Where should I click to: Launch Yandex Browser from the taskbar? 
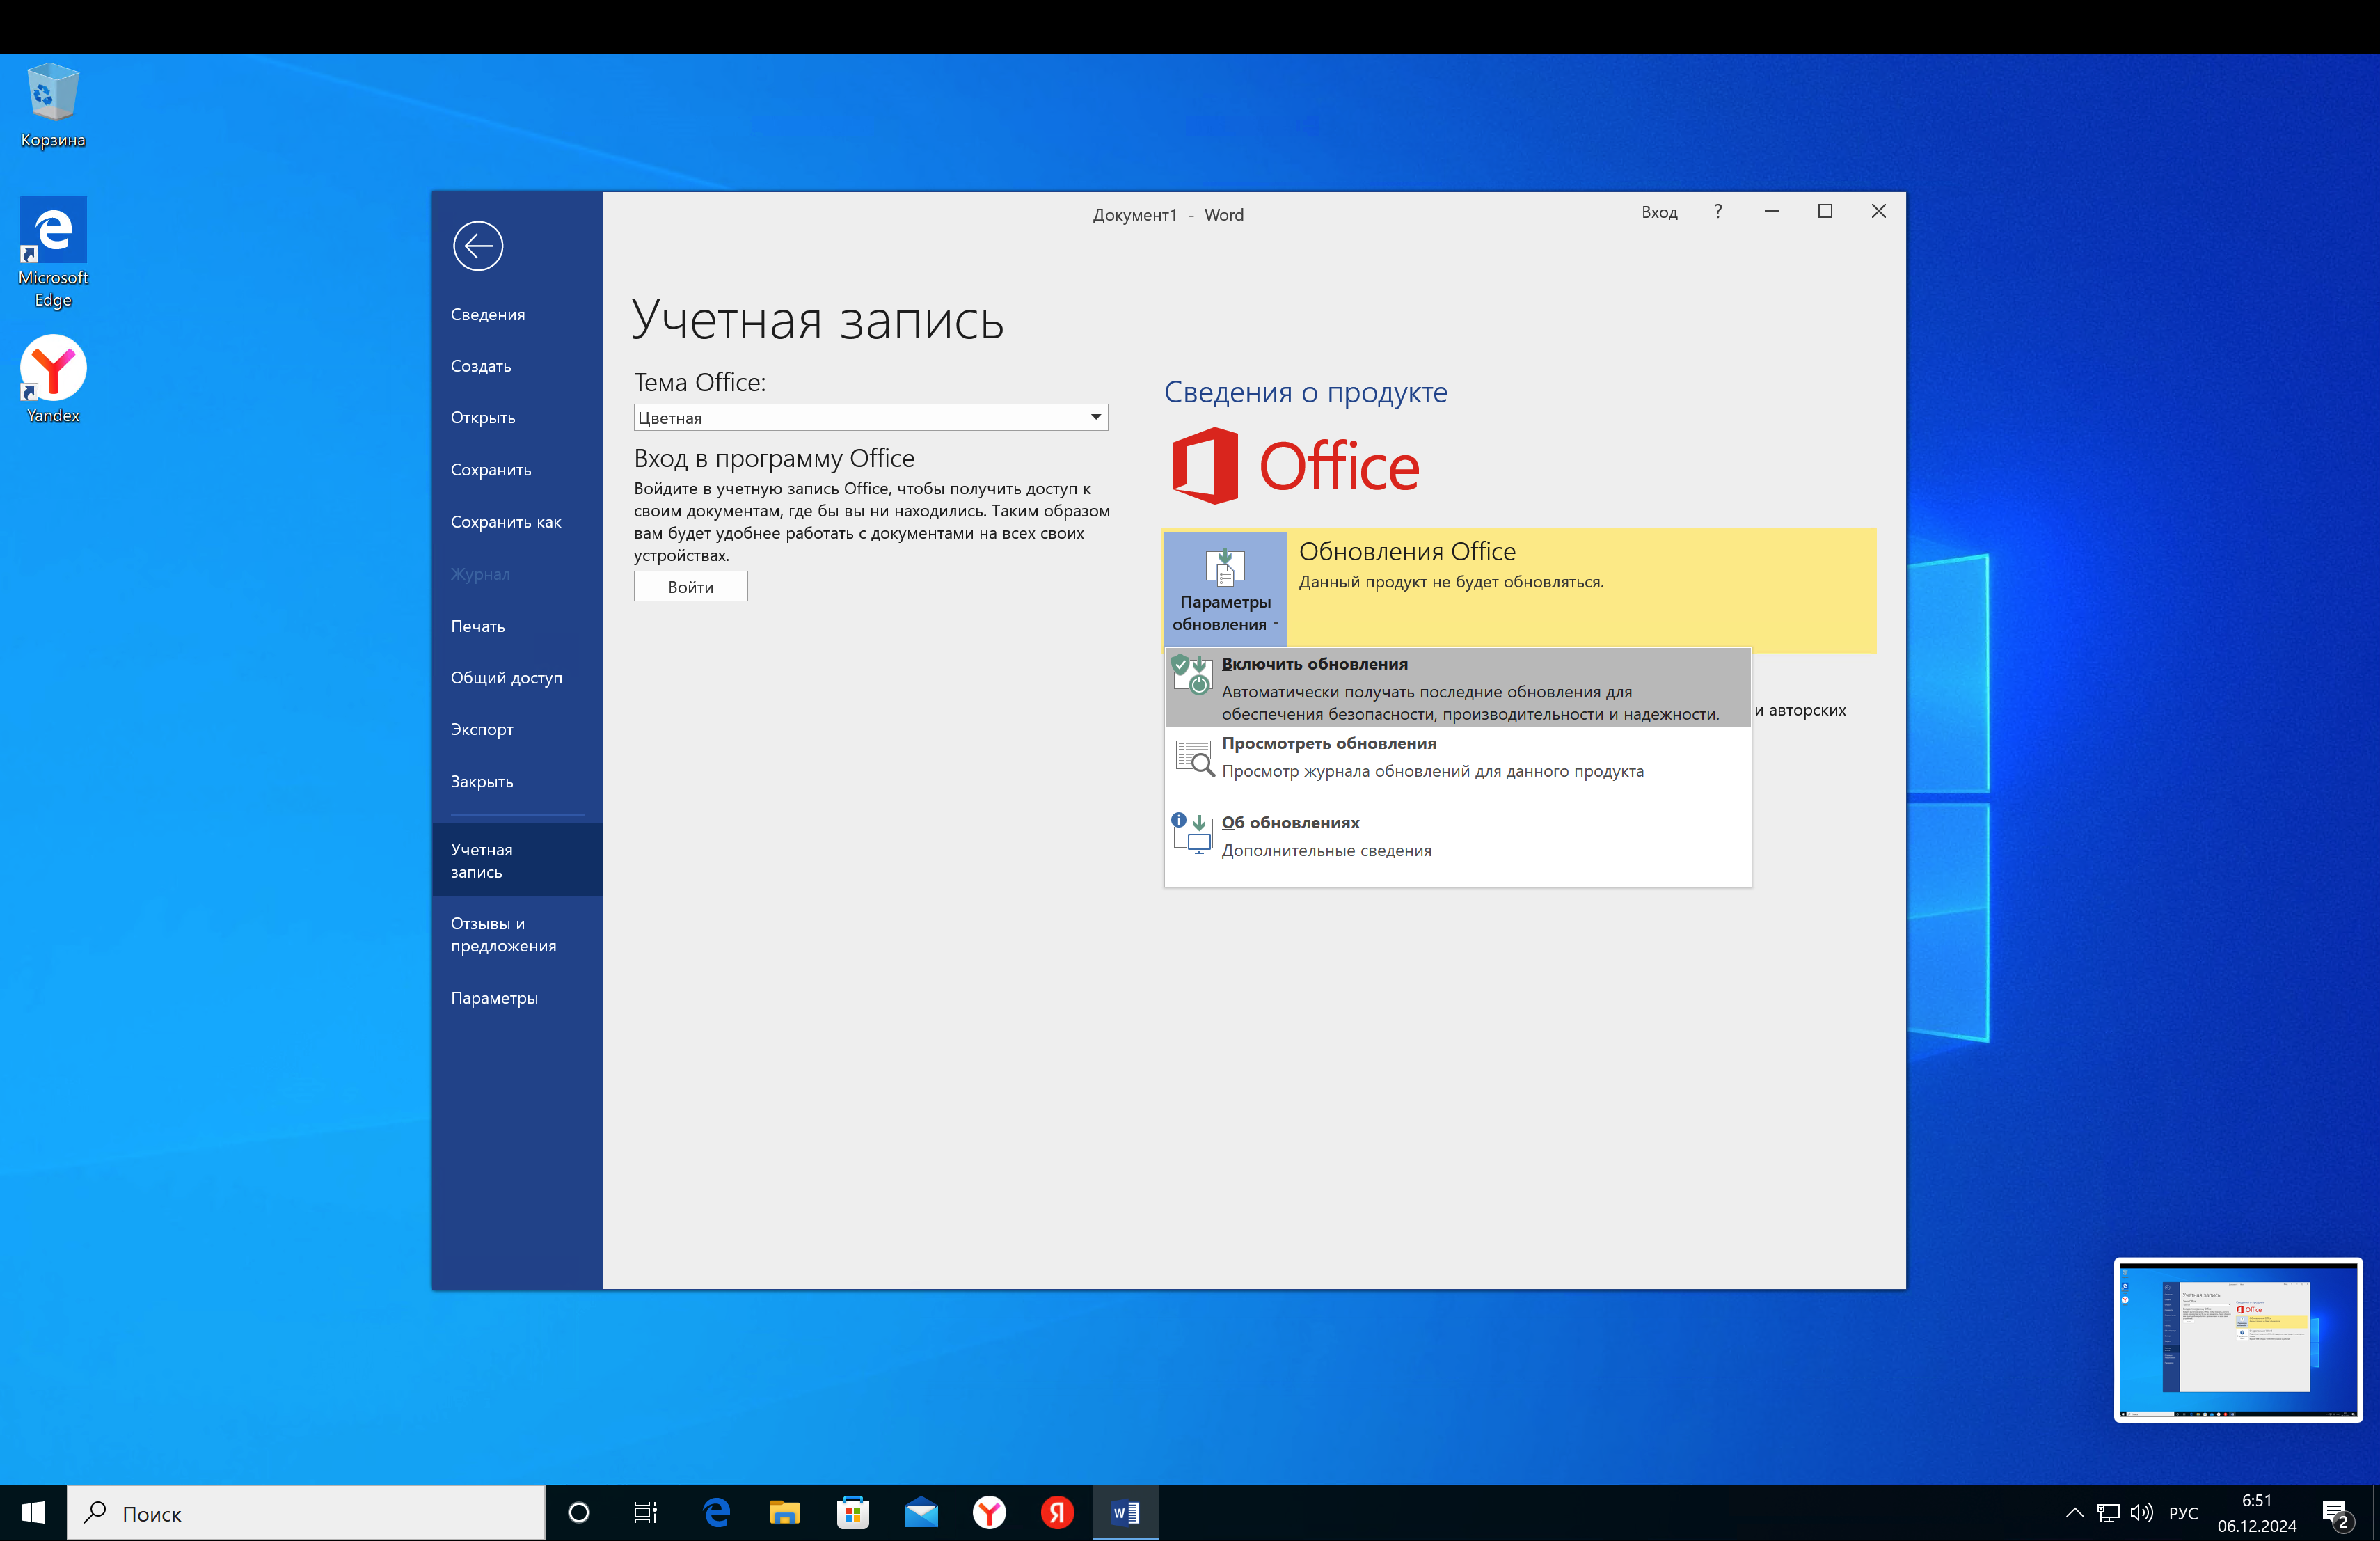coord(989,1513)
